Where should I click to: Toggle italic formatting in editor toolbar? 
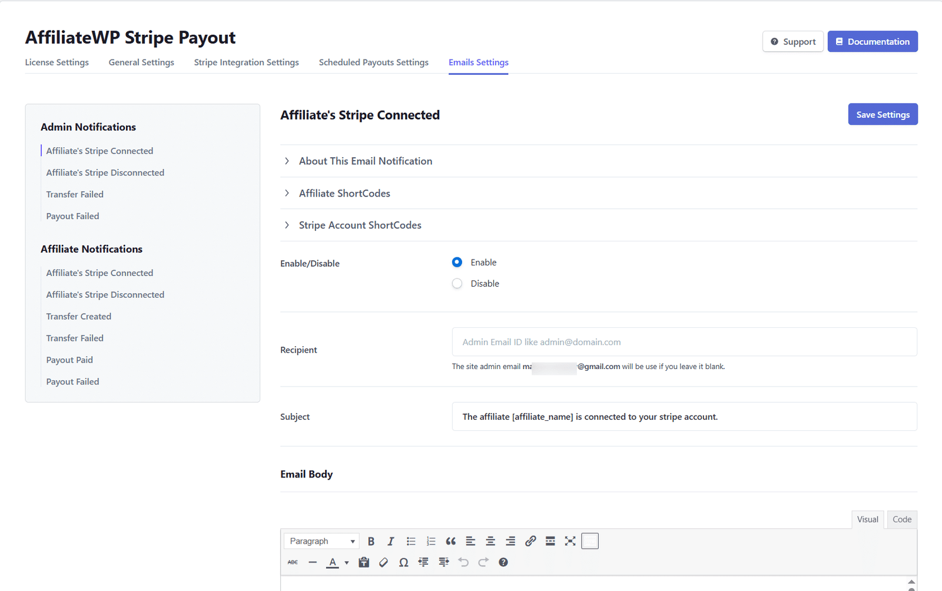click(390, 541)
